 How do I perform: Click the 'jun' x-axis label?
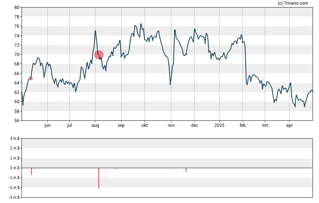point(47,125)
